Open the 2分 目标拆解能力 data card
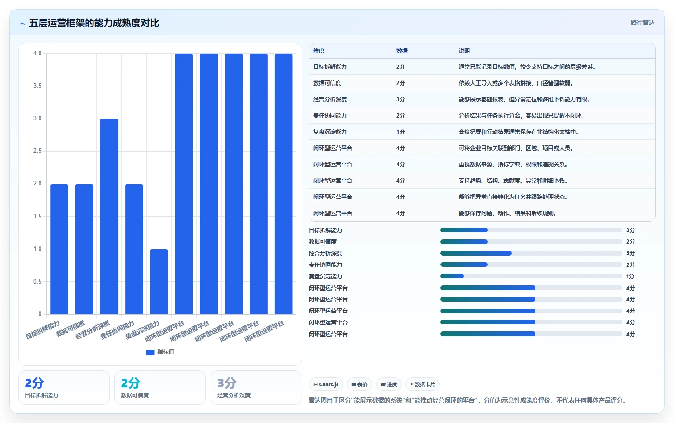This screenshot has width=674, height=423. click(64, 388)
